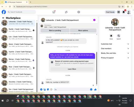Click Learn More in scam warning

pyautogui.click(x=72, y=69)
